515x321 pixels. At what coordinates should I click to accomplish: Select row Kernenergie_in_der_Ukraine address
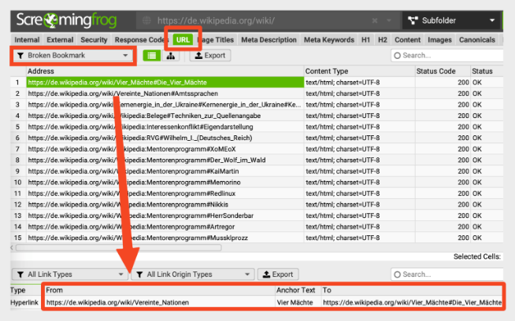click(x=165, y=105)
